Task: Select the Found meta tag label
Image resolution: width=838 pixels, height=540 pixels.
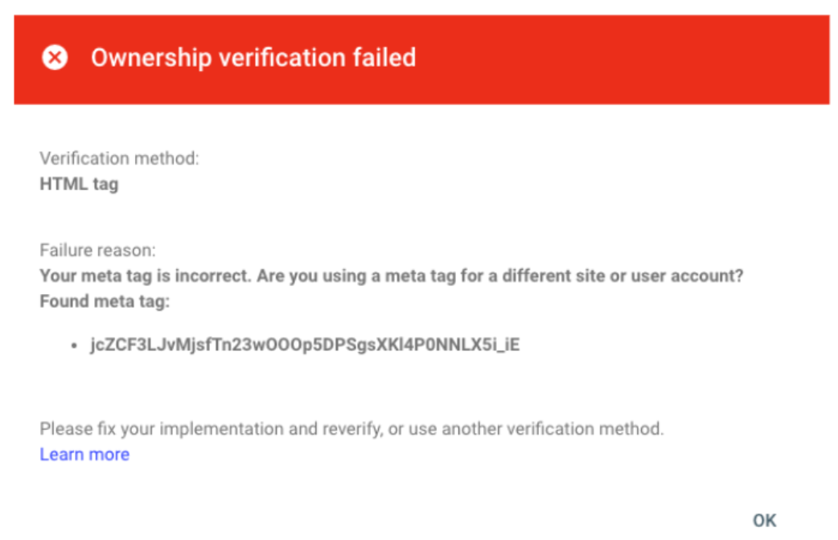Action: coord(105,302)
